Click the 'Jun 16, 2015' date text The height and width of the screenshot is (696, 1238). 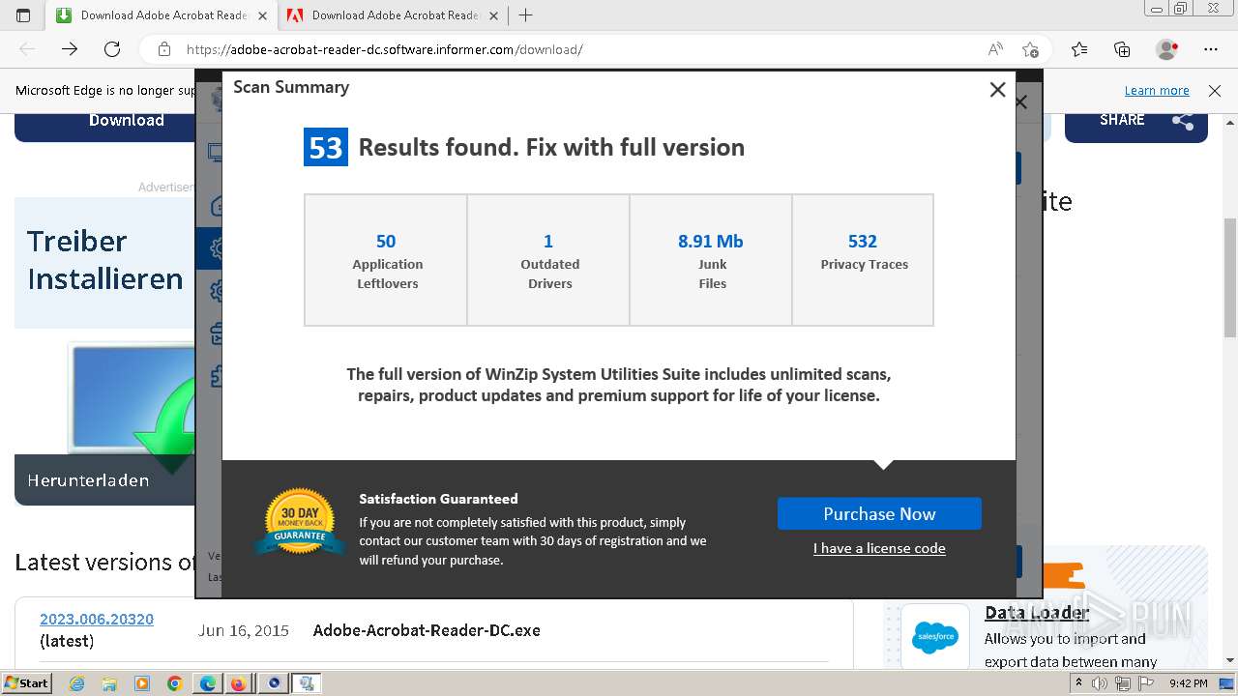[244, 630]
